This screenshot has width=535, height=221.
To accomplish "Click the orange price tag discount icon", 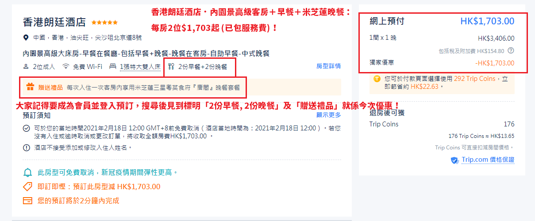I will [x=27, y=187].
